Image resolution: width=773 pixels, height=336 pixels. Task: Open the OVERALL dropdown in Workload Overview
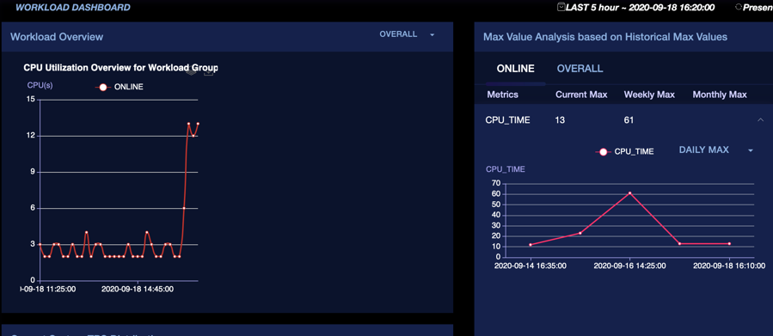(x=407, y=34)
